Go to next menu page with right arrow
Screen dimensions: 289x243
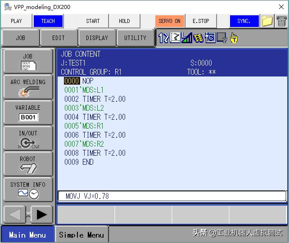[x=42, y=215]
